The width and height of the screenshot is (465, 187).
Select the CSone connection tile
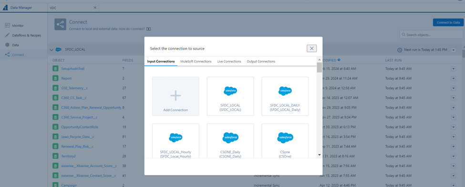coord(285,140)
